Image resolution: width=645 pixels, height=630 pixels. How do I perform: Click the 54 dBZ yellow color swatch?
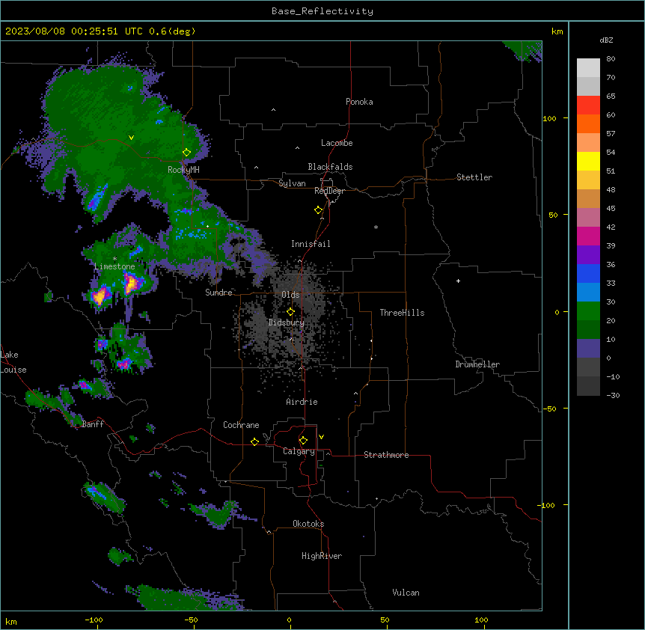click(x=588, y=161)
